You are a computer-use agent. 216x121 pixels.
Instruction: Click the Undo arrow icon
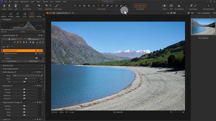click(x=47, y=6)
